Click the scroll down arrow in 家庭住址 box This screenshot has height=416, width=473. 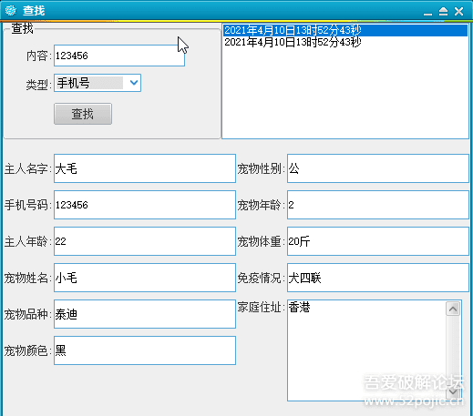click(x=453, y=392)
